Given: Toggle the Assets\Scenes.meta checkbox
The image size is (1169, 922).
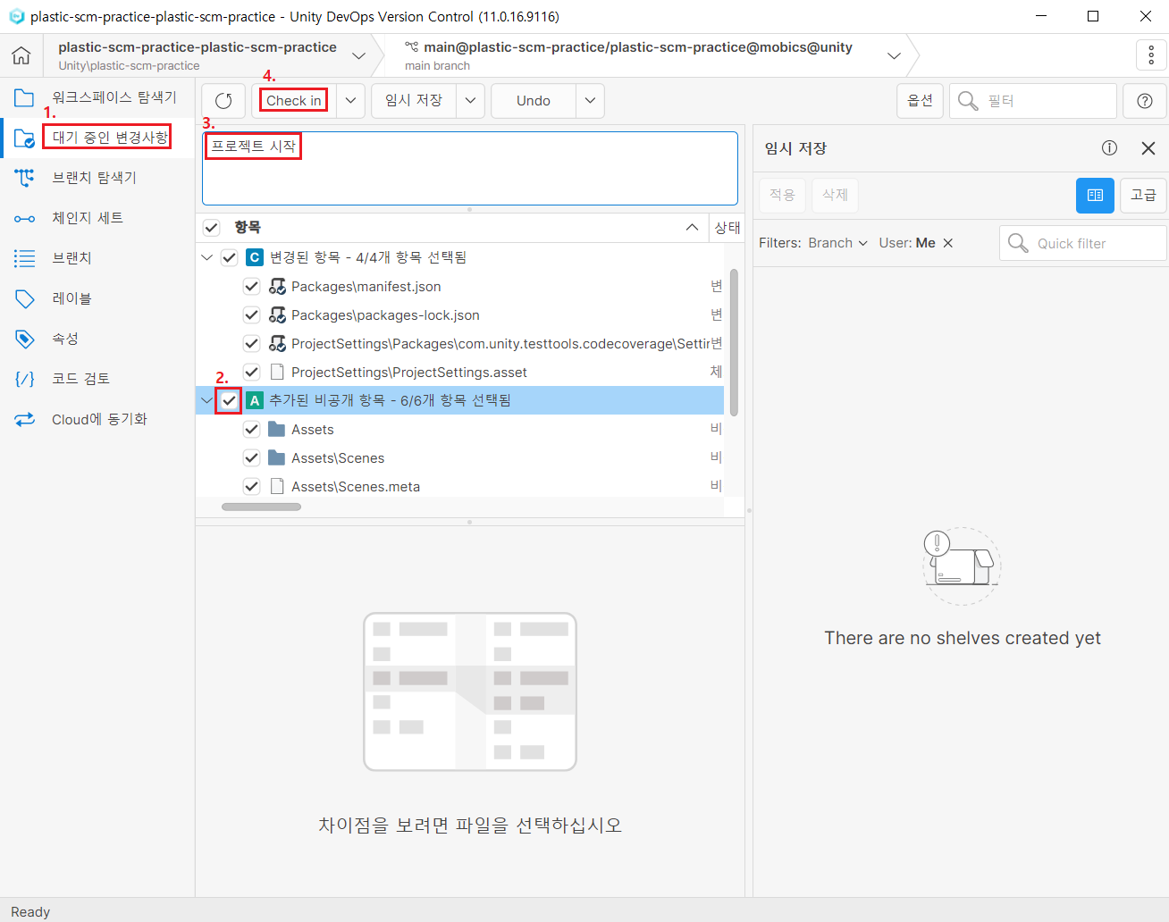Looking at the screenshot, I should (x=251, y=487).
